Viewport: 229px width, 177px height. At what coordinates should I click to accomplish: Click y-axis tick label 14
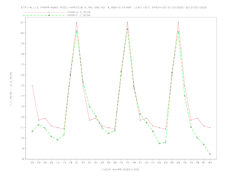point(22,96)
